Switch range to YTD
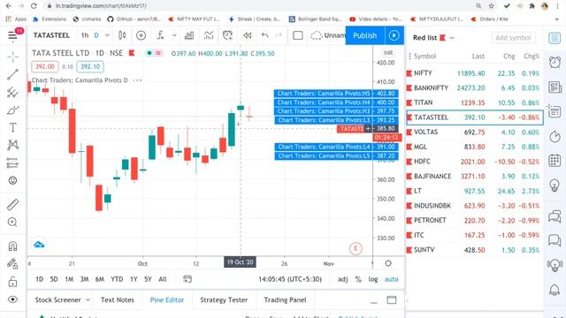 (117, 279)
